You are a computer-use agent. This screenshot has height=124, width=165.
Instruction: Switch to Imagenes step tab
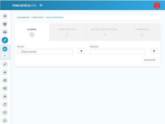[x=142, y=32]
